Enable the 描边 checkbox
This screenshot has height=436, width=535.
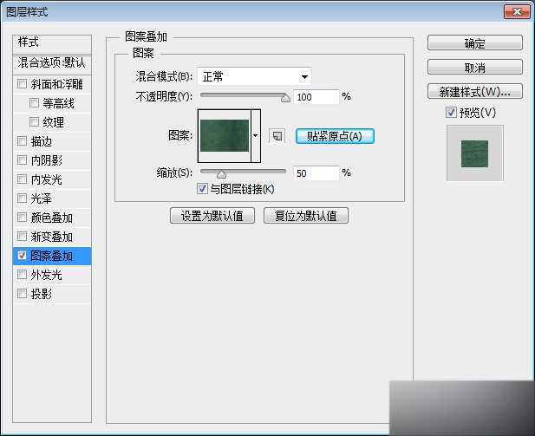(x=23, y=140)
